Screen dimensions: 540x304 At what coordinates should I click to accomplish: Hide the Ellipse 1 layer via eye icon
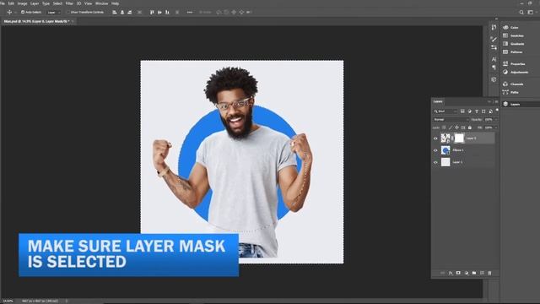click(x=435, y=150)
